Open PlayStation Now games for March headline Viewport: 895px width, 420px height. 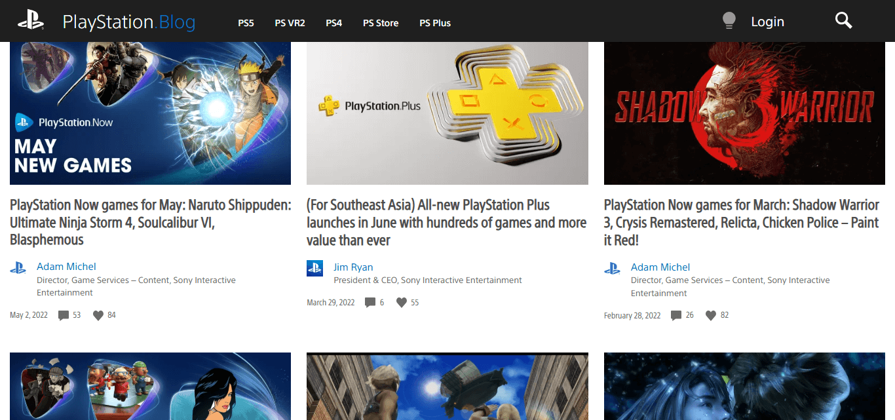tap(742, 223)
